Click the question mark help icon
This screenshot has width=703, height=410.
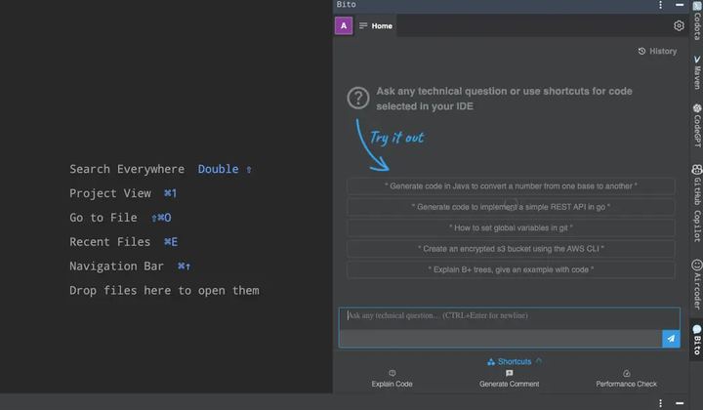[x=357, y=98]
